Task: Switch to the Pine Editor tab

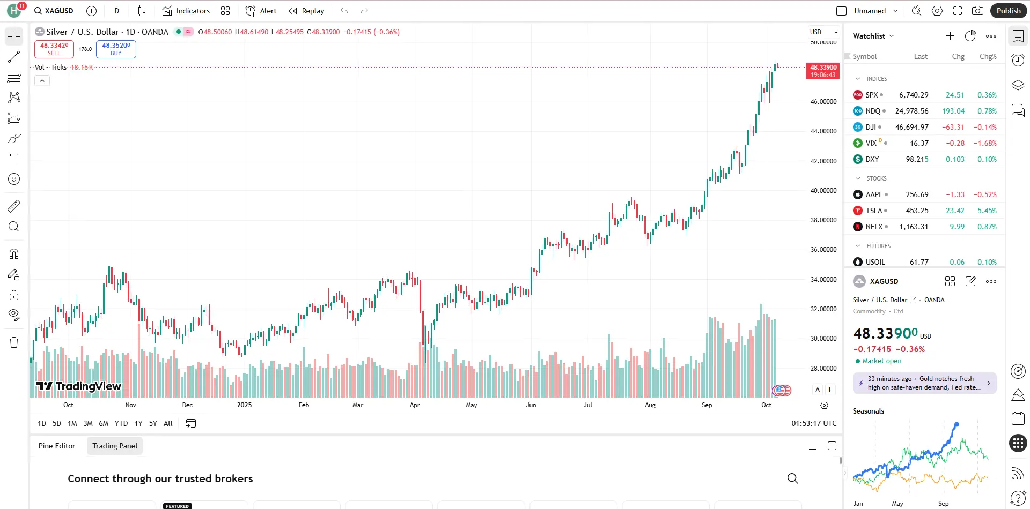Action: 57,446
